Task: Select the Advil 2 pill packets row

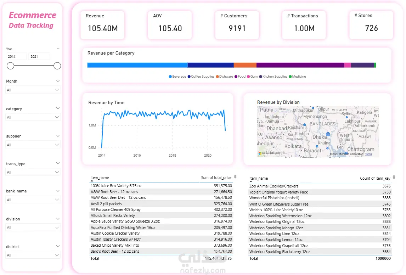Action: pyautogui.click(x=161, y=204)
